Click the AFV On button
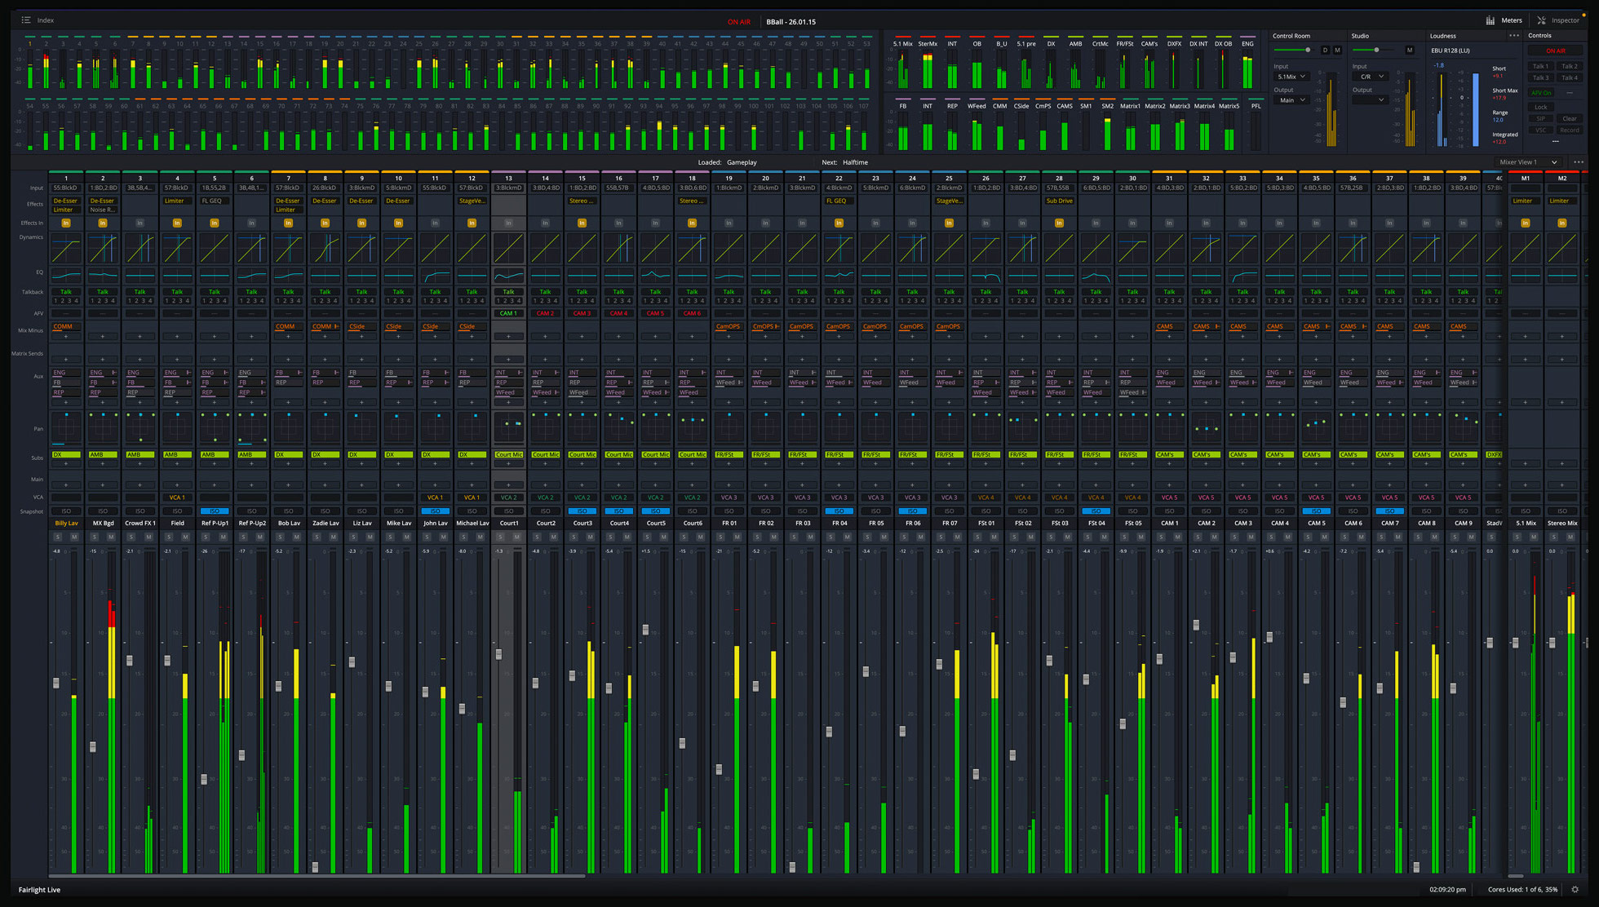 coord(1541,93)
